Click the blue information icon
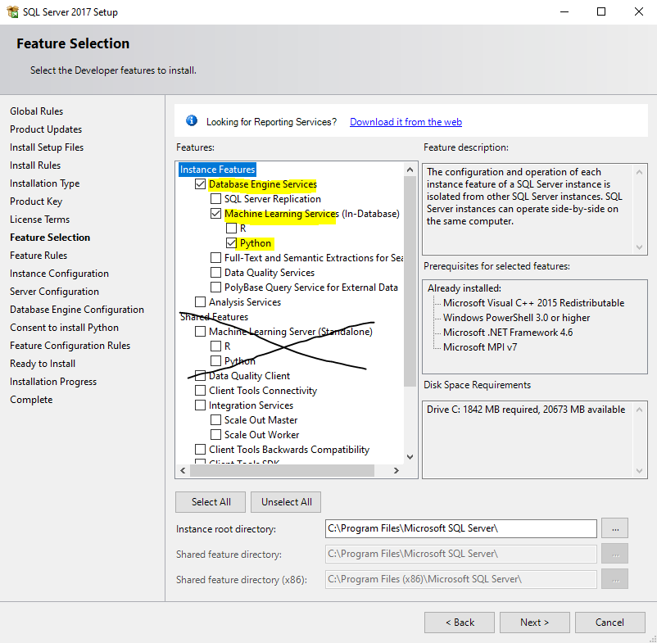This screenshot has width=657, height=643. point(192,120)
